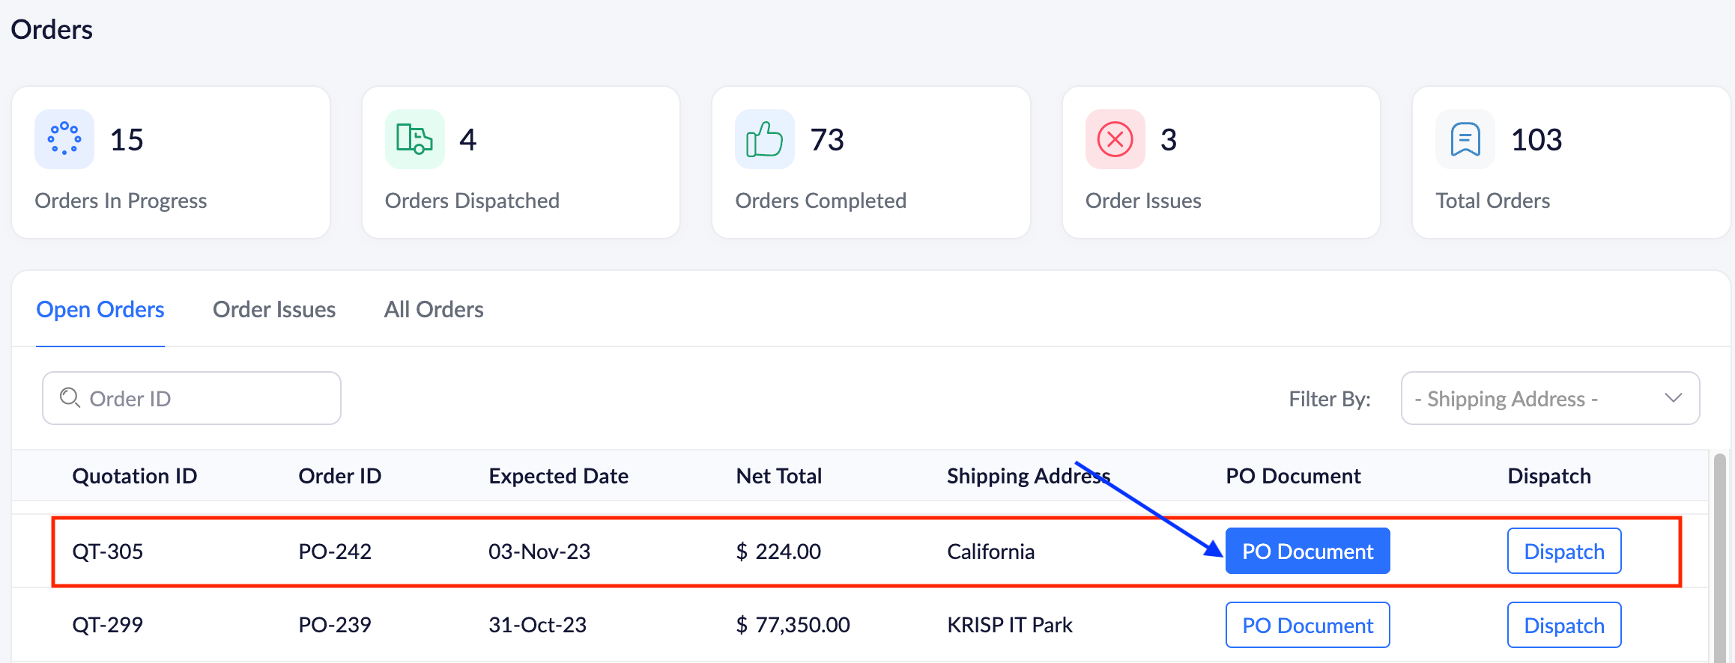The height and width of the screenshot is (663, 1735).
Task: Click the Orders Completed thumbs-up icon
Action: (x=764, y=139)
